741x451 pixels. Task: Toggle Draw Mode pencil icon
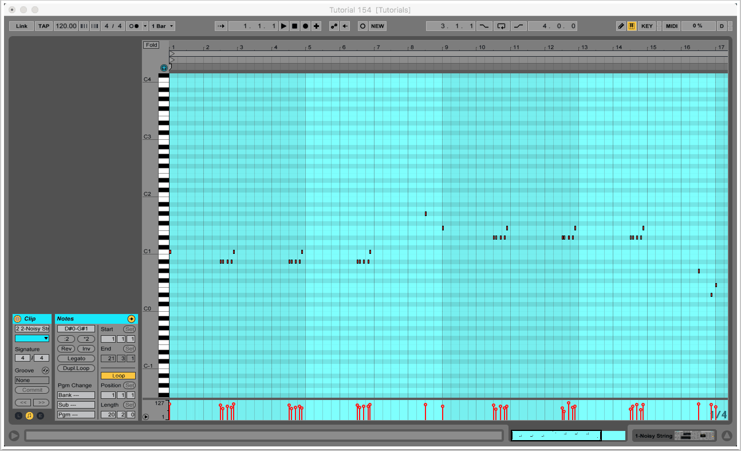click(x=621, y=26)
